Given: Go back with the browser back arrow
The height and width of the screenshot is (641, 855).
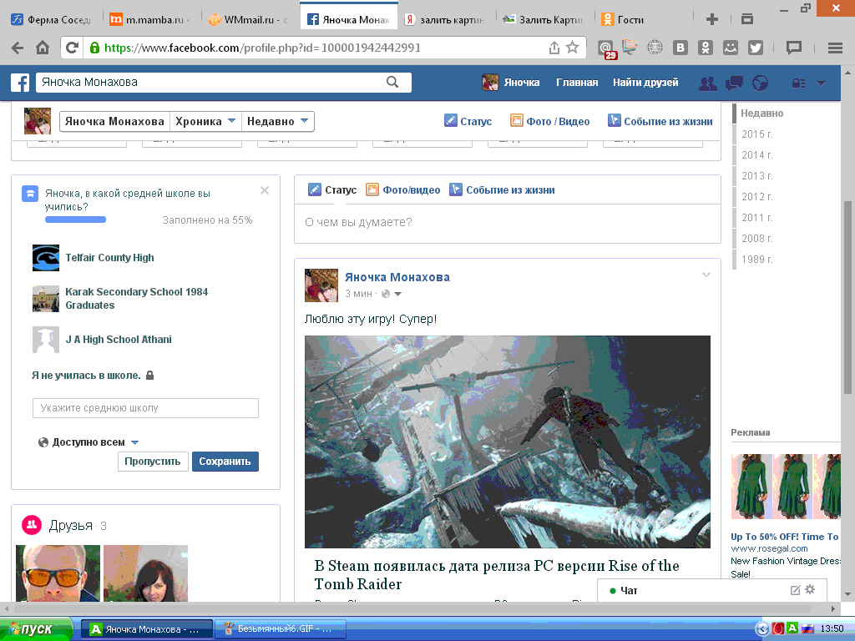Looking at the screenshot, I should point(17,48).
